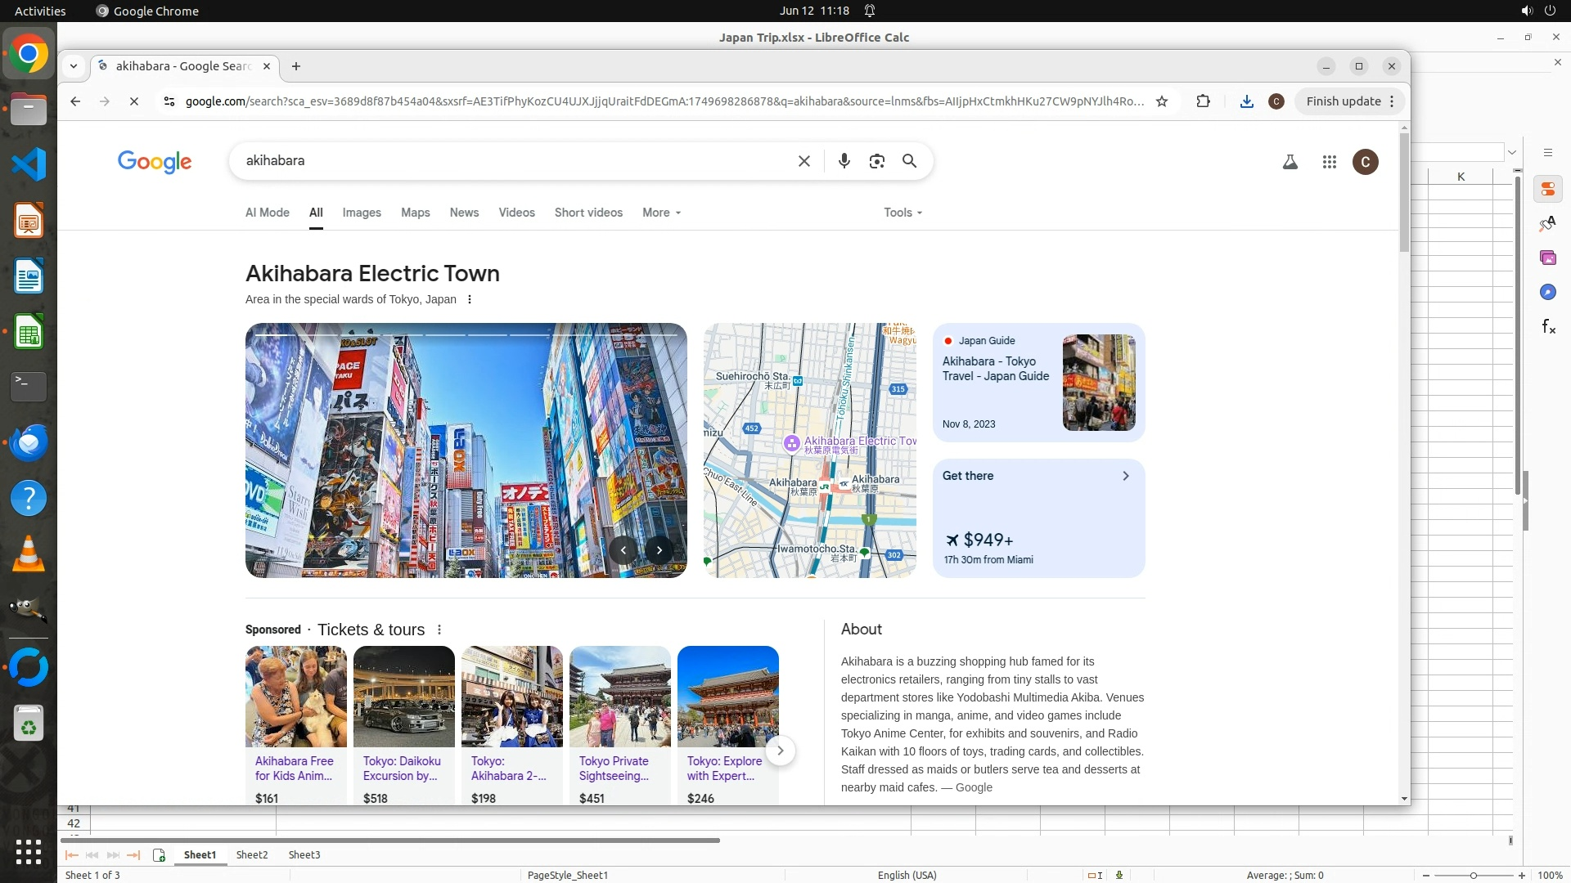Click the voice search microphone icon
The height and width of the screenshot is (883, 1571).
click(844, 161)
